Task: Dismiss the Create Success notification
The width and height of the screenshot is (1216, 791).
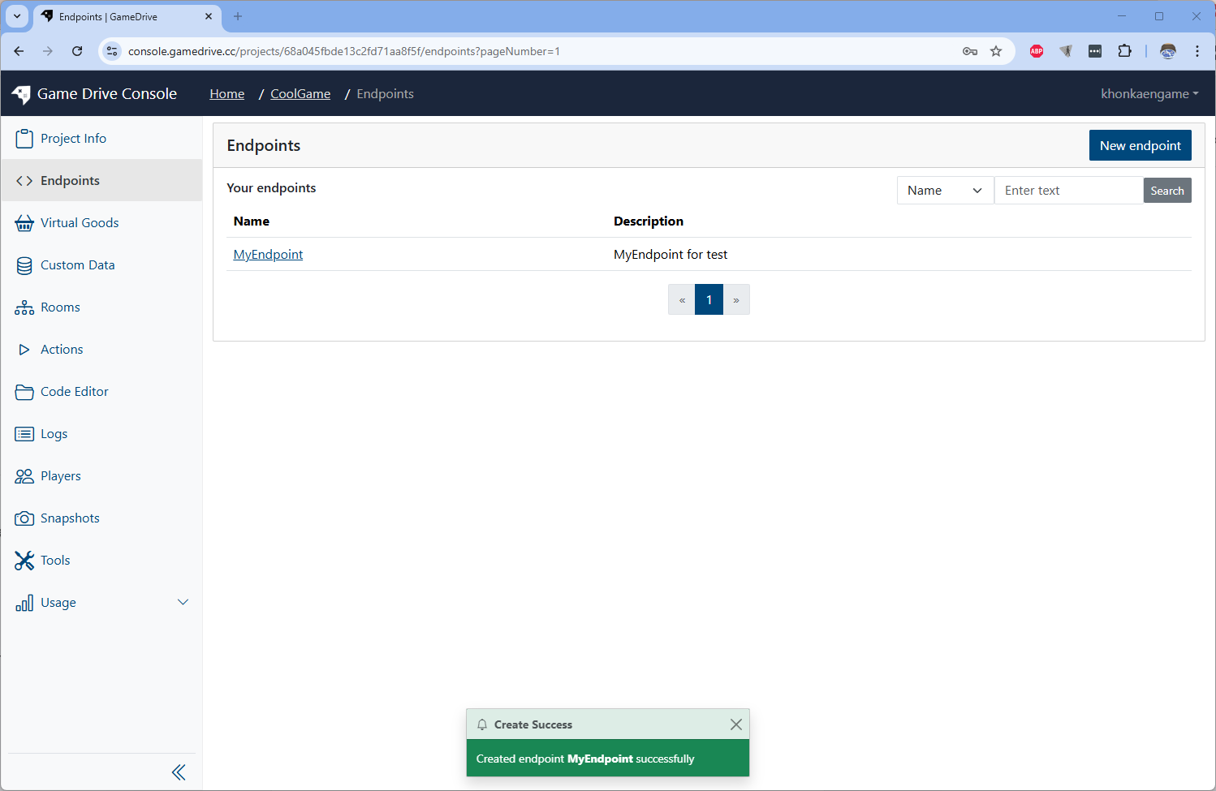Action: coord(735,724)
